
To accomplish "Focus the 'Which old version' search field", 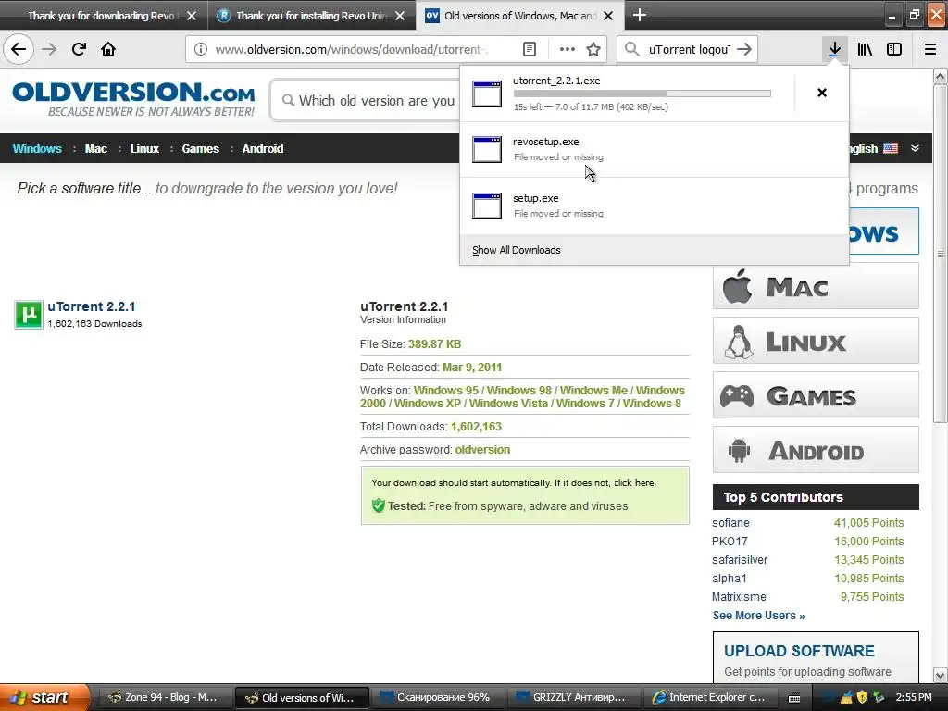I will coord(368,100).
